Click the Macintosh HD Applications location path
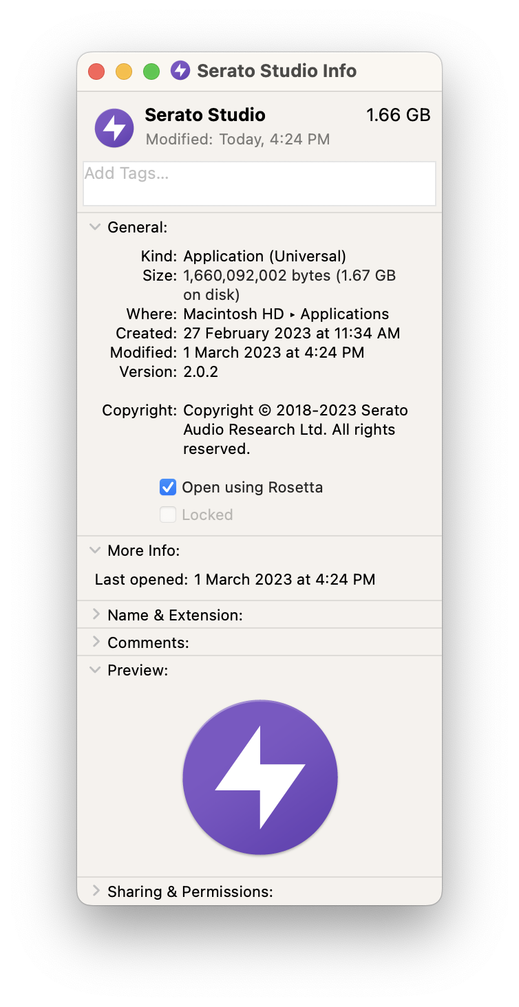Screen dimensions: 519x1007 [x=286, y=314]
